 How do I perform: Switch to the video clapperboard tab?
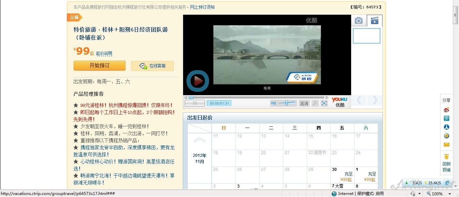click(x=374, y=21)
